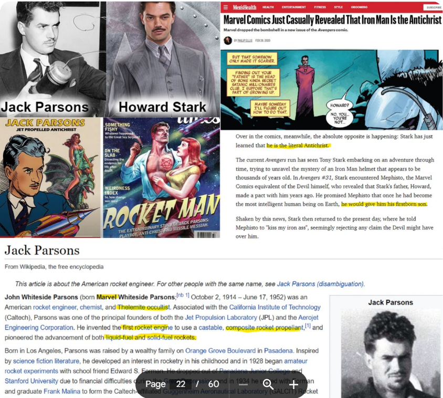Select the page number field showing 22
This screenshot has width=443, height=398.
click(181, 384)
